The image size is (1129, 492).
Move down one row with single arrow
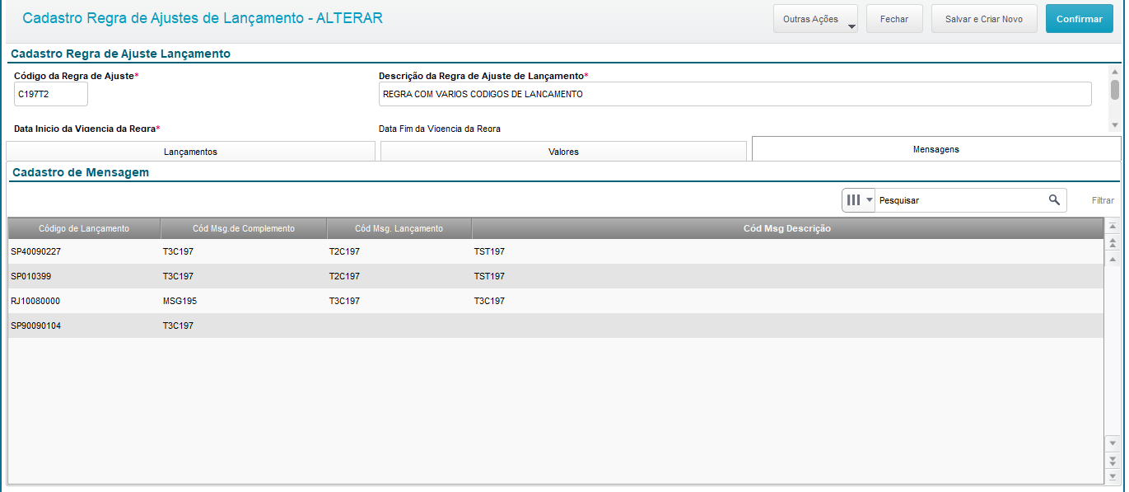(x=1113, y=443)
